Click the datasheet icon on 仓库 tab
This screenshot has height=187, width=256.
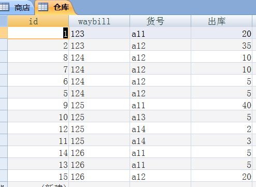(x=43, y=7)
